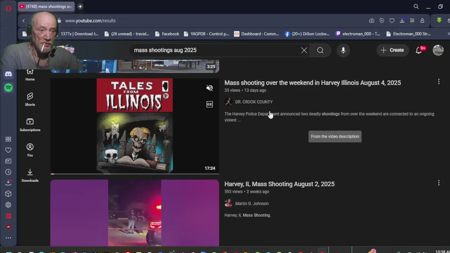Open browser downloads arrow in toolbar
This screenshot has height=253, width=450.
402,21
